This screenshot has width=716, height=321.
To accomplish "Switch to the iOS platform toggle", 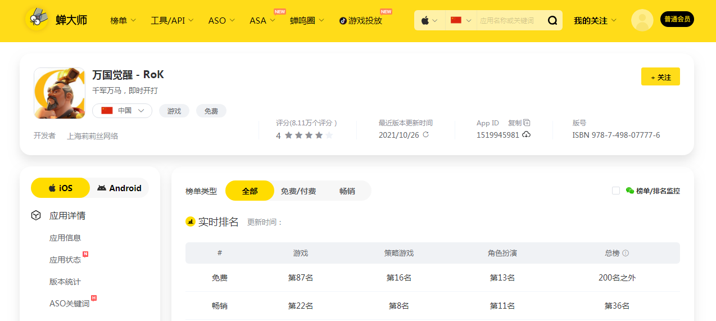I will click(x=60, y=188).
